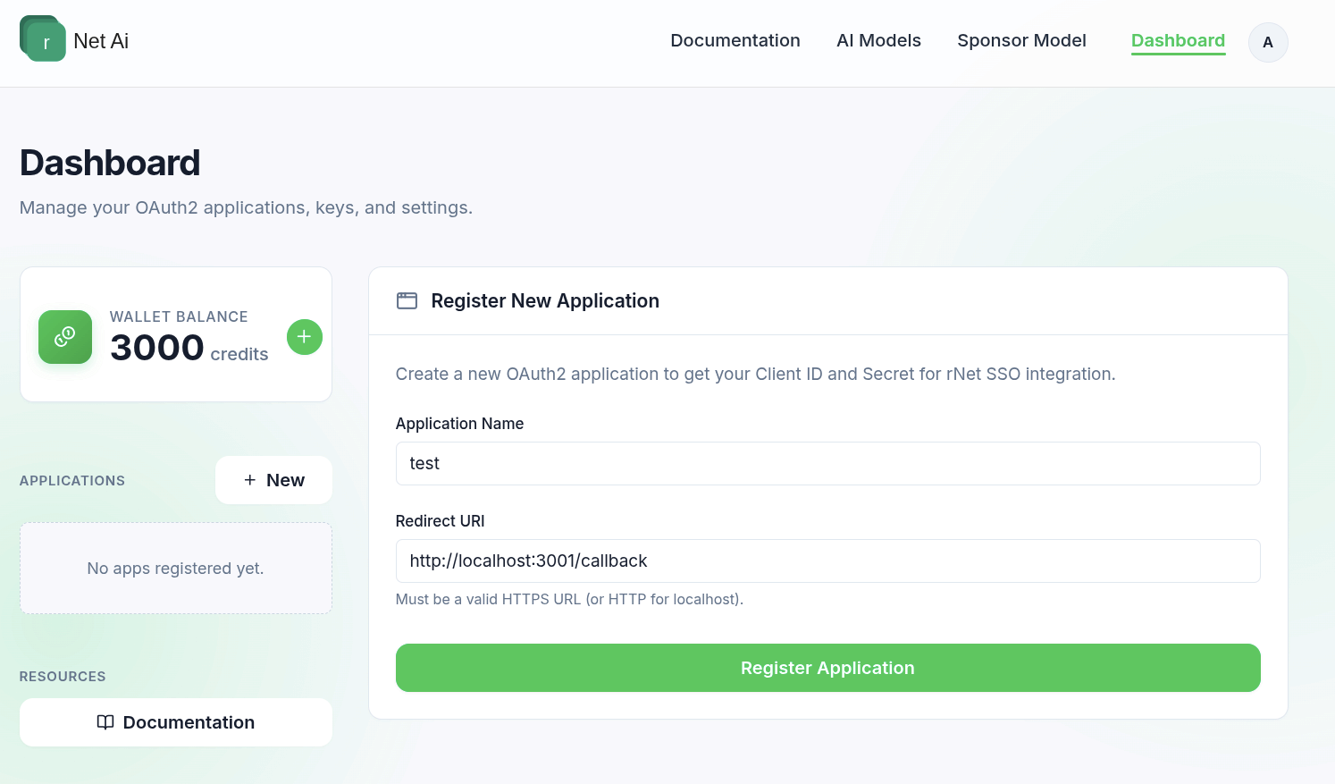
Task: Click the "Manage your OAuth2 applications" subtitle
Action: (x=246, y=207)
